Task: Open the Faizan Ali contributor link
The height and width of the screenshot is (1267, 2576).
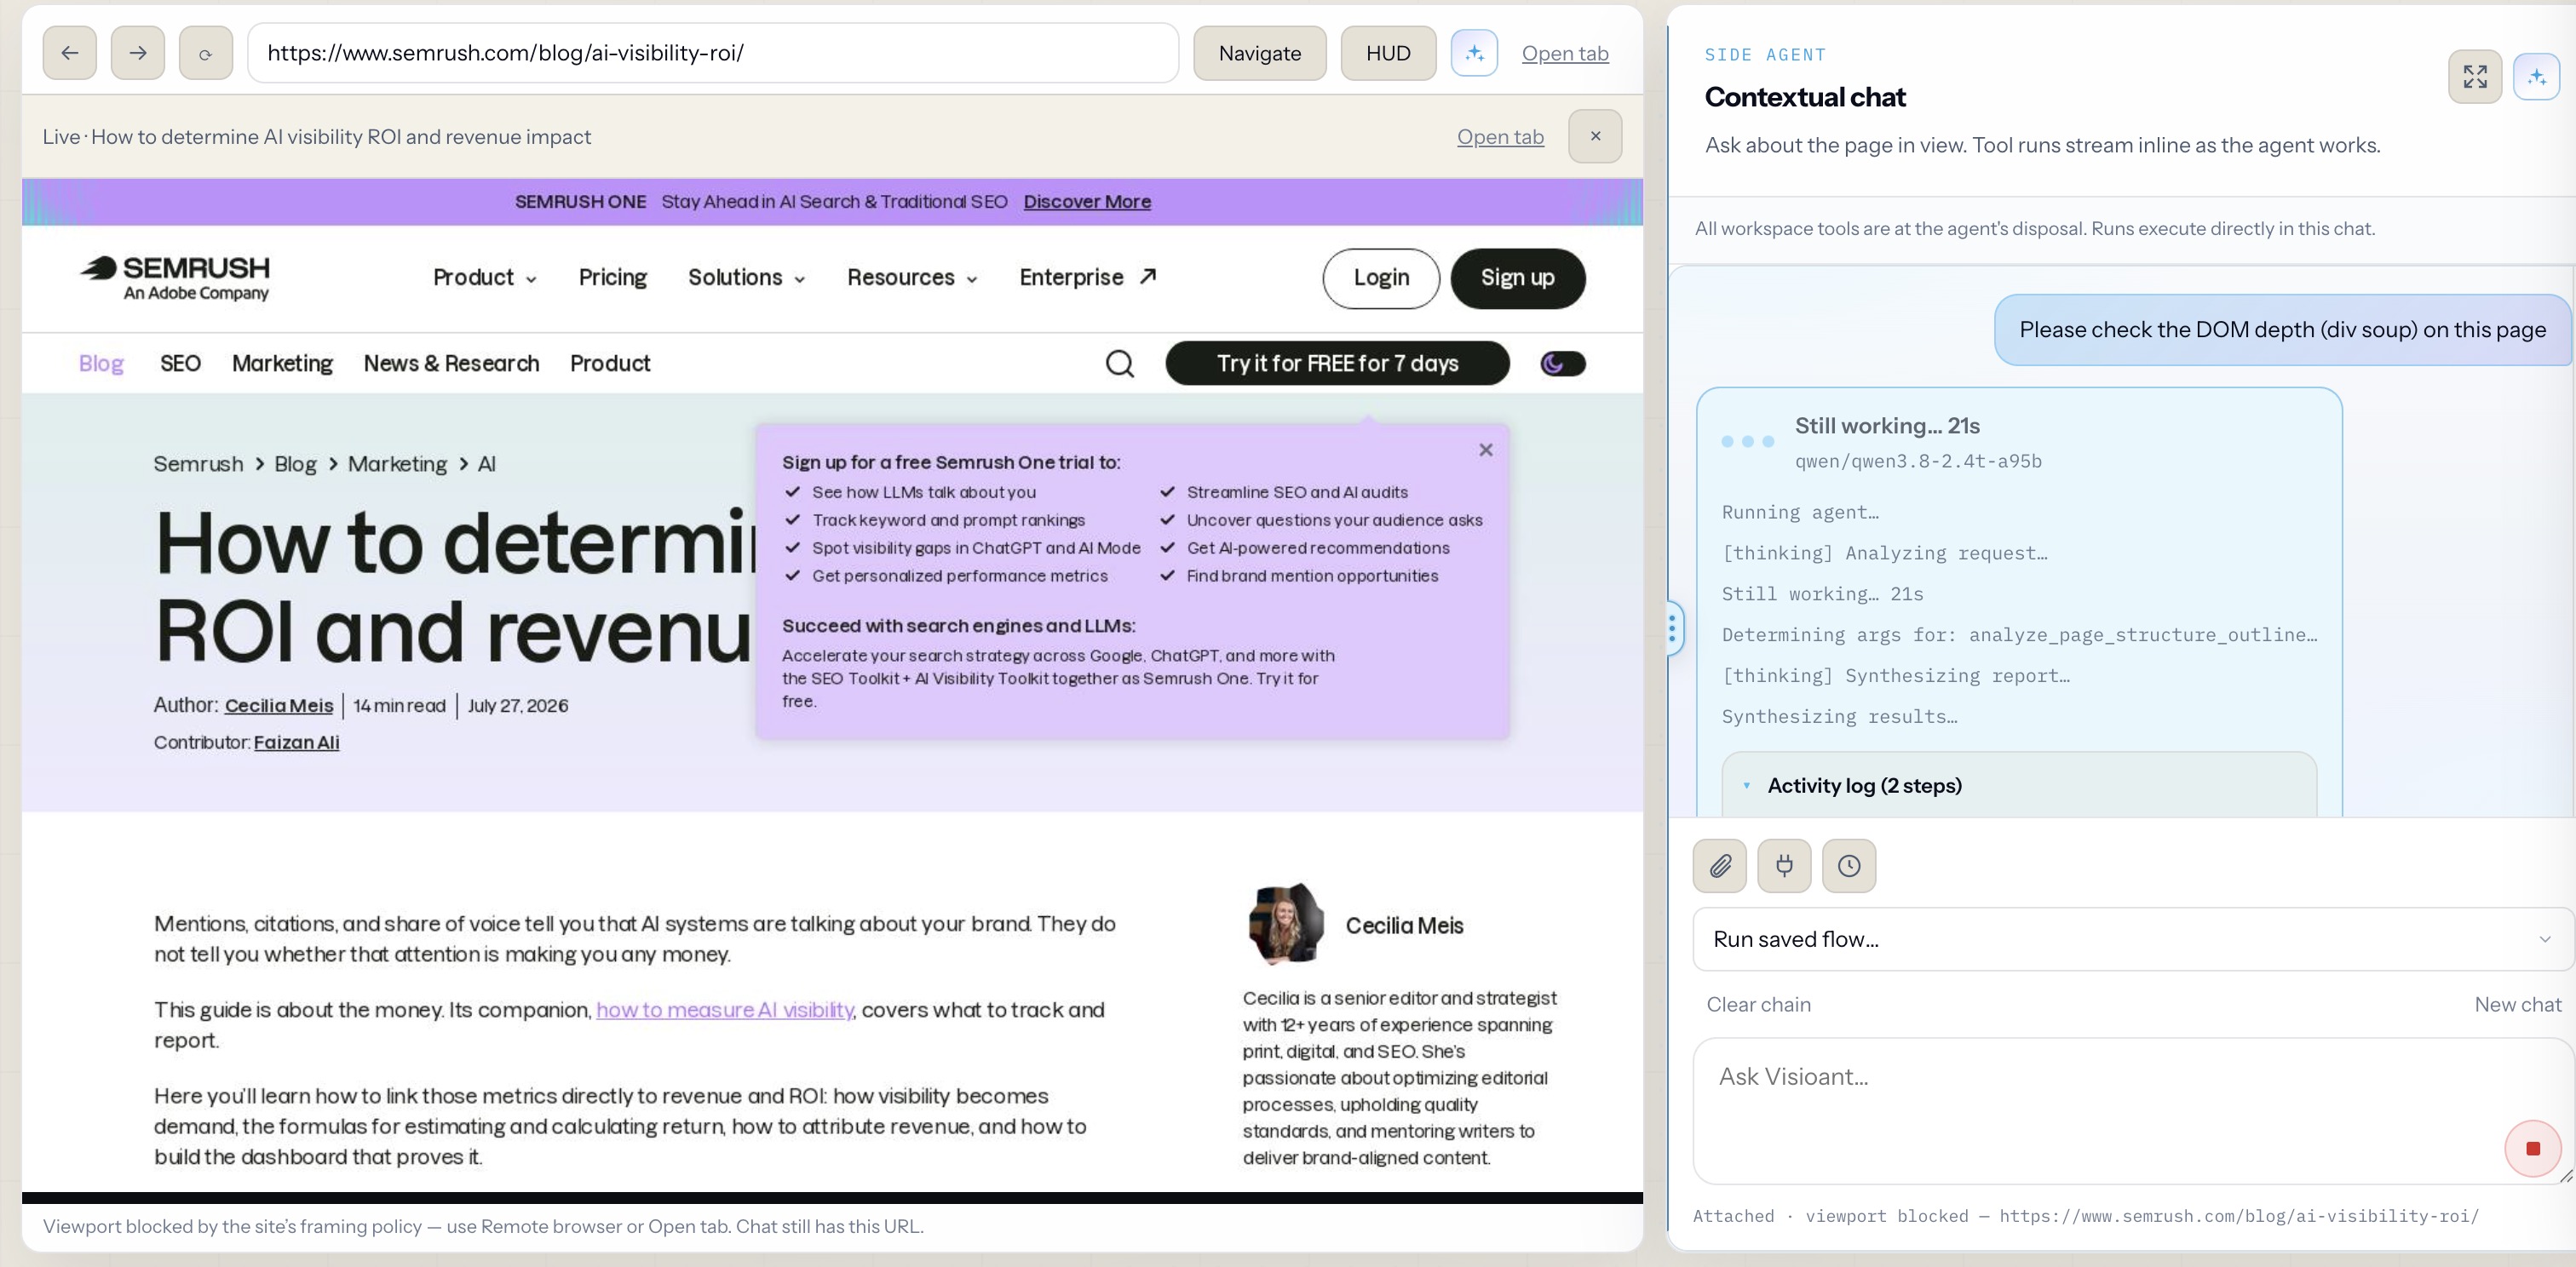Action: coord(296,742)
